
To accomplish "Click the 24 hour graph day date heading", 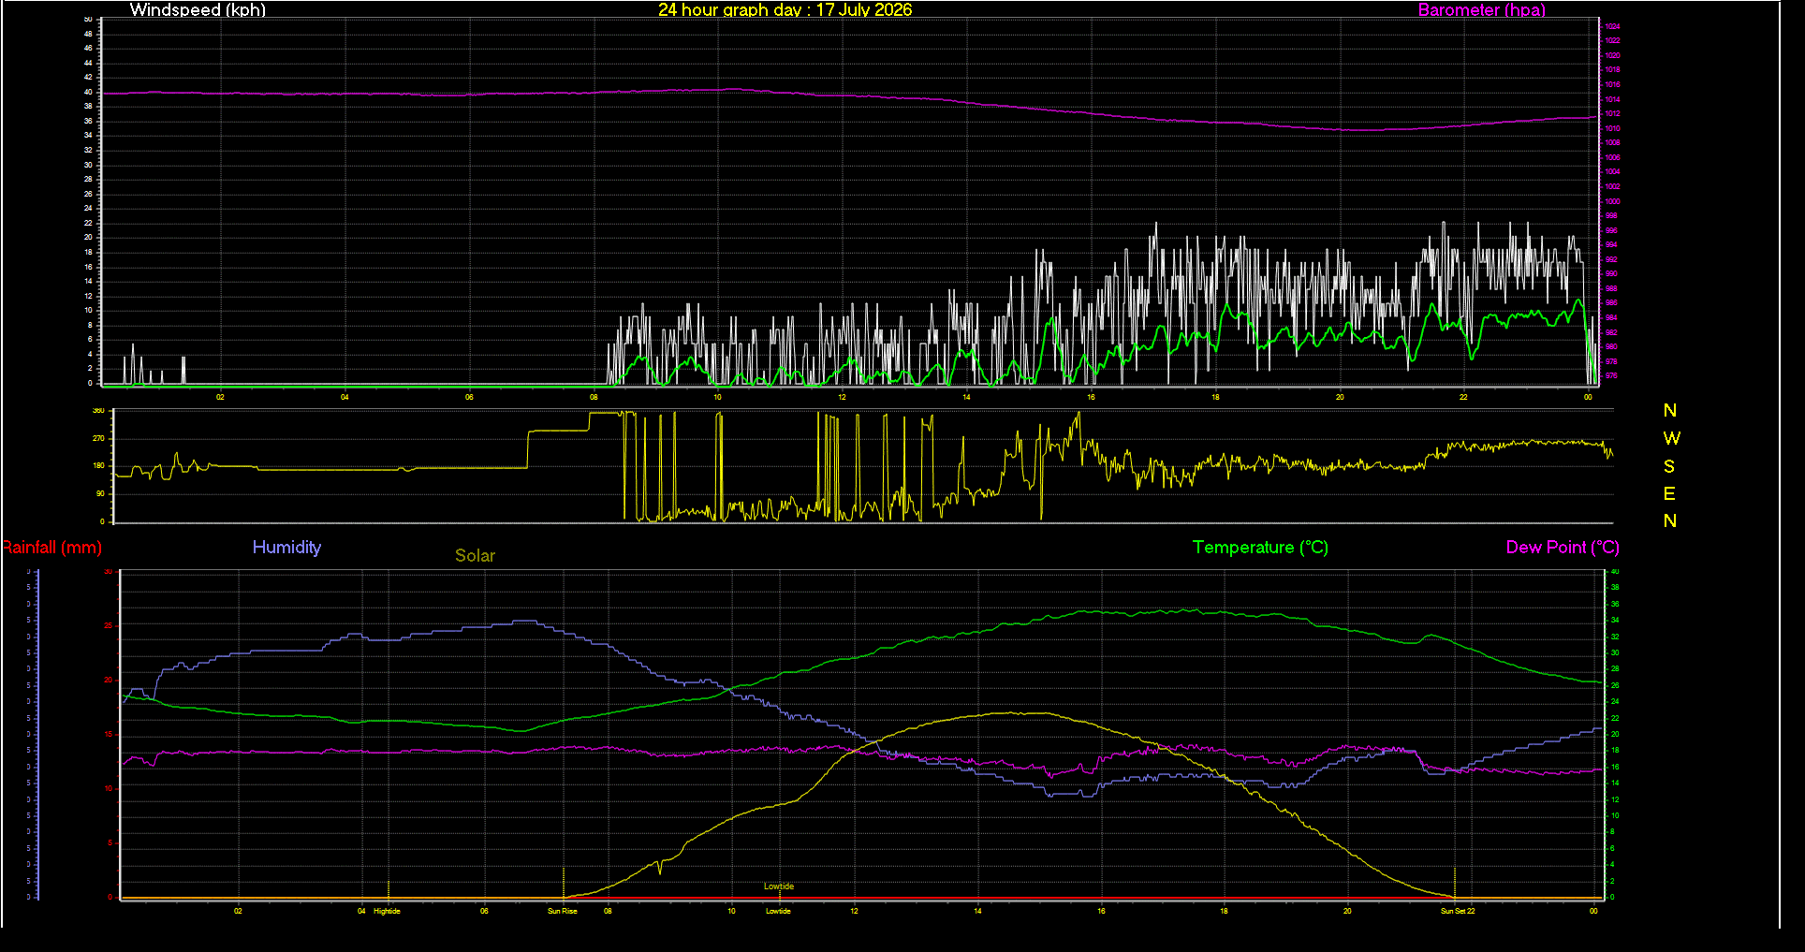I will (785, 9).
